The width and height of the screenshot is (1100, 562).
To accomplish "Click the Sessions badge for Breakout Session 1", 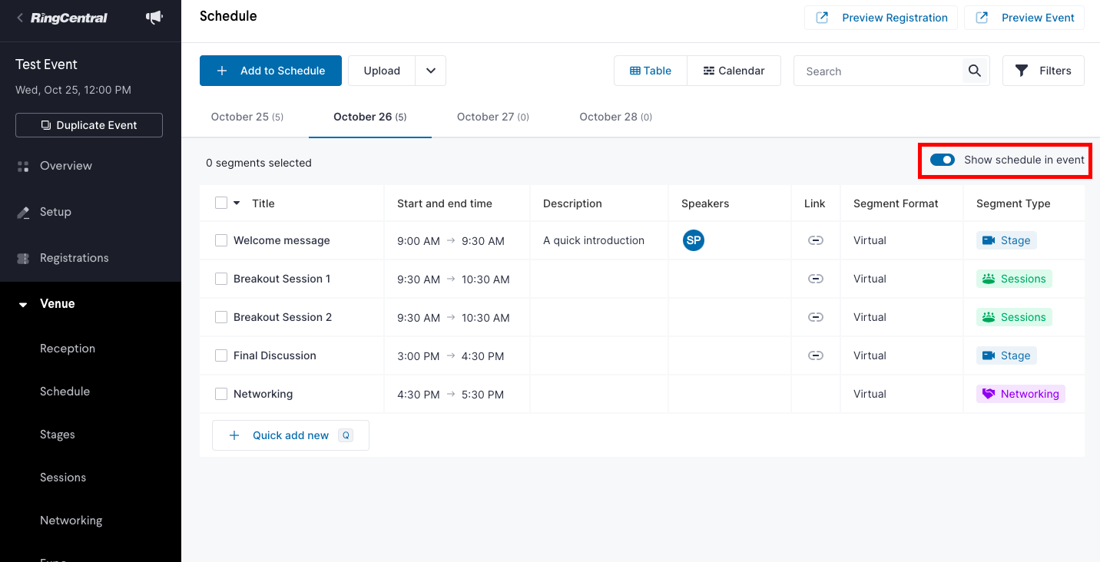I will click(x=1014, y=279).
